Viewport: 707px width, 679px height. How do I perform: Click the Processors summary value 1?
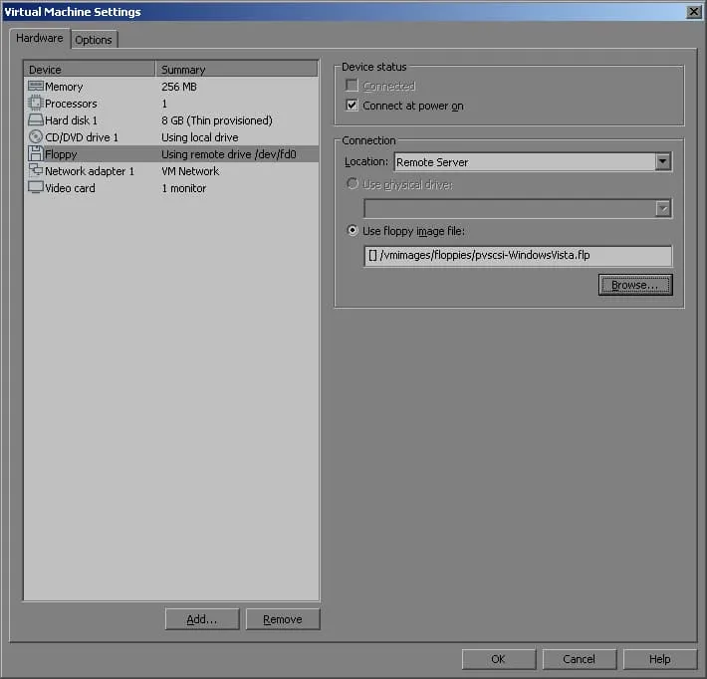[x=164, y=104]
